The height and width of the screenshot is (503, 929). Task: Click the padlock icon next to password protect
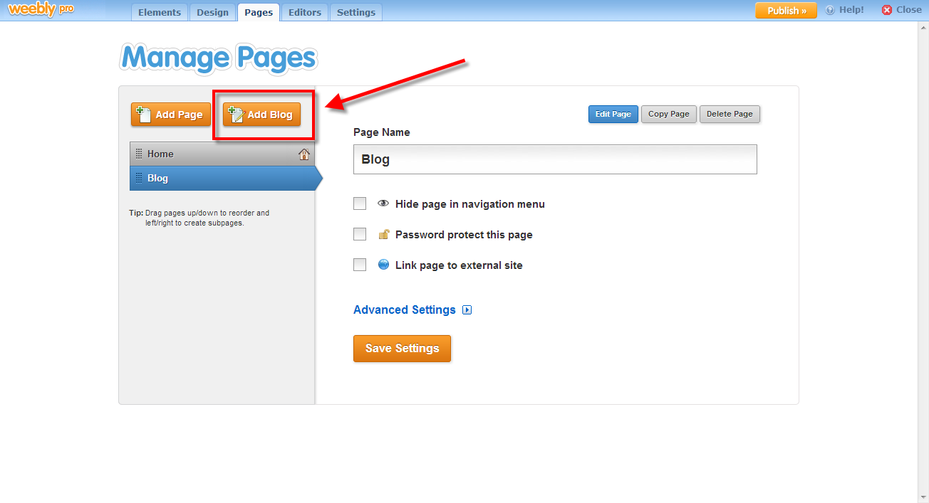(383, 234)
